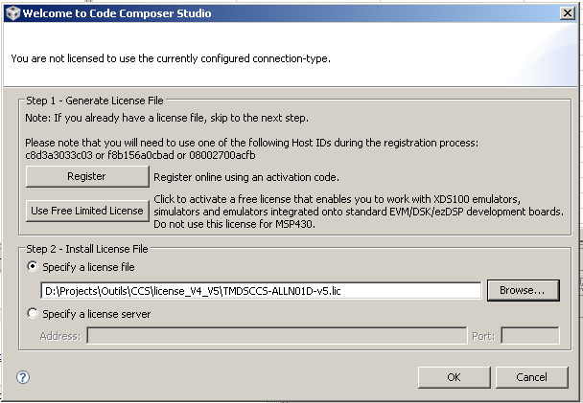Open help via the question mark icon

23,377
